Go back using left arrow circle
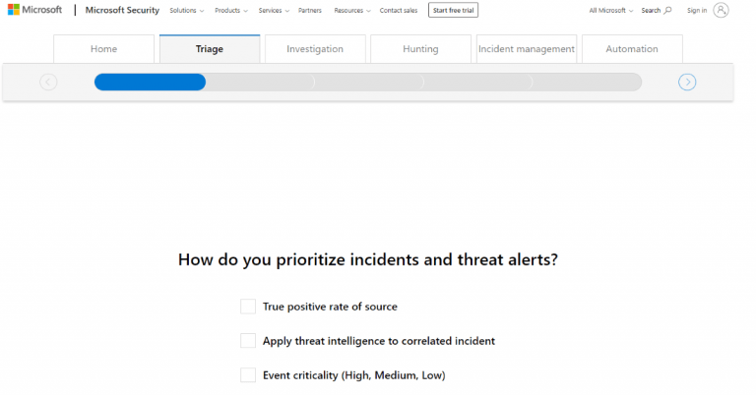 [x=48, y=82]
